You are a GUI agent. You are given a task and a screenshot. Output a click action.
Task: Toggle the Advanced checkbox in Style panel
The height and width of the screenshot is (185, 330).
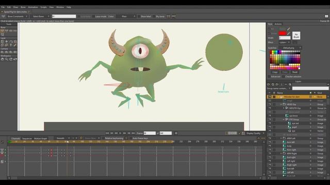[269, 77]
